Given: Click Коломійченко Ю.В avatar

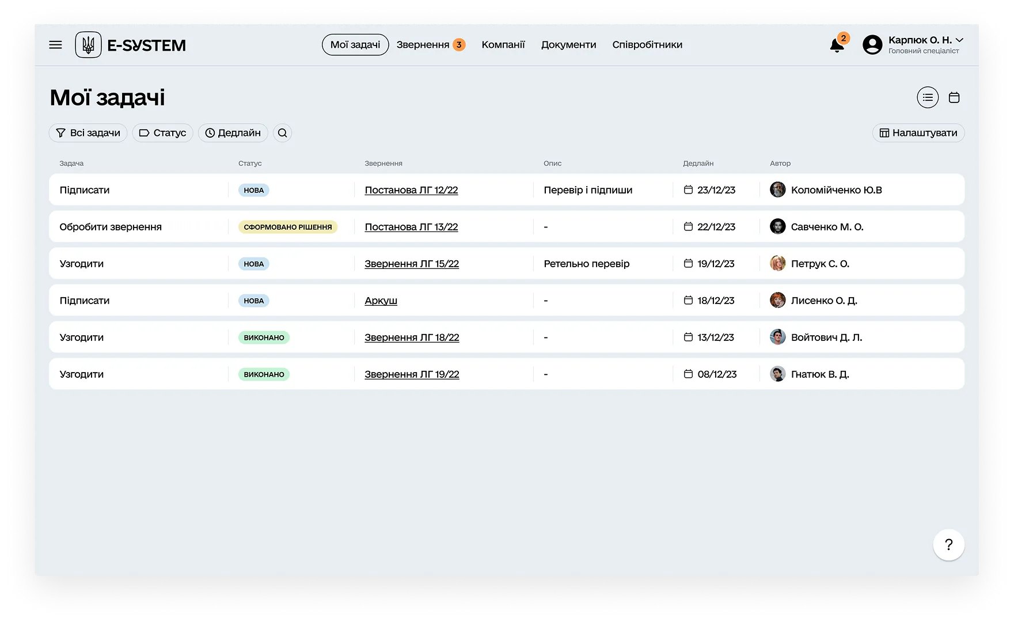Looking at the screenshot, I should click(778, 189).
